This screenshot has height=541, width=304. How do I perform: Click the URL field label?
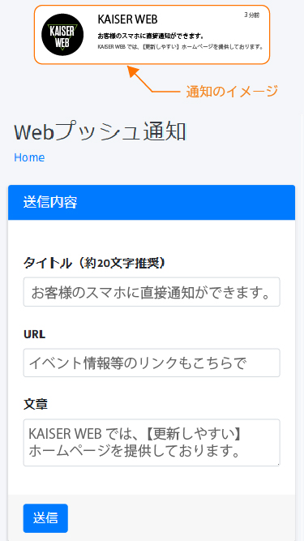pyautogui.click(x=35, y=335)
